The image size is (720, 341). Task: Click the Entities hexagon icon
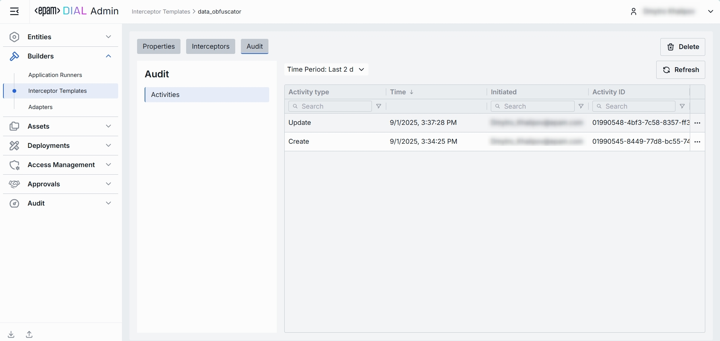click(14, 37)
